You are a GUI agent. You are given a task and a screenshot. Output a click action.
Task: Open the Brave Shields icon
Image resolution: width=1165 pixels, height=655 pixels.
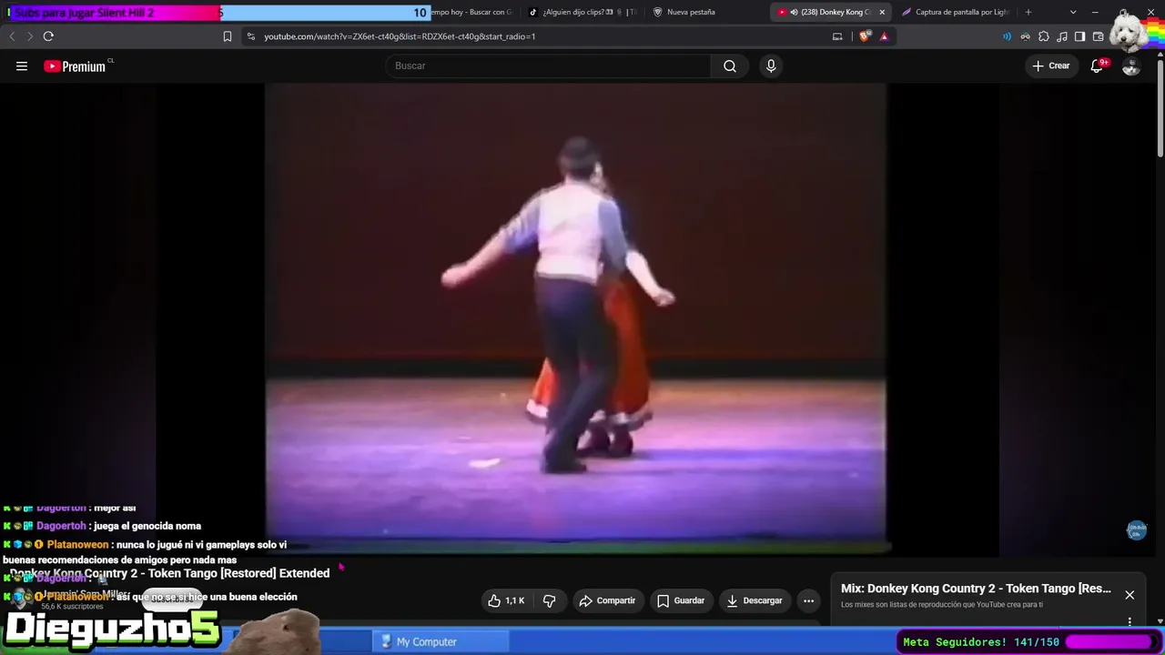pos(865,36)
